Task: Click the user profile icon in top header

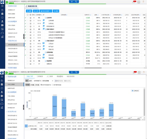Action: 139,2
